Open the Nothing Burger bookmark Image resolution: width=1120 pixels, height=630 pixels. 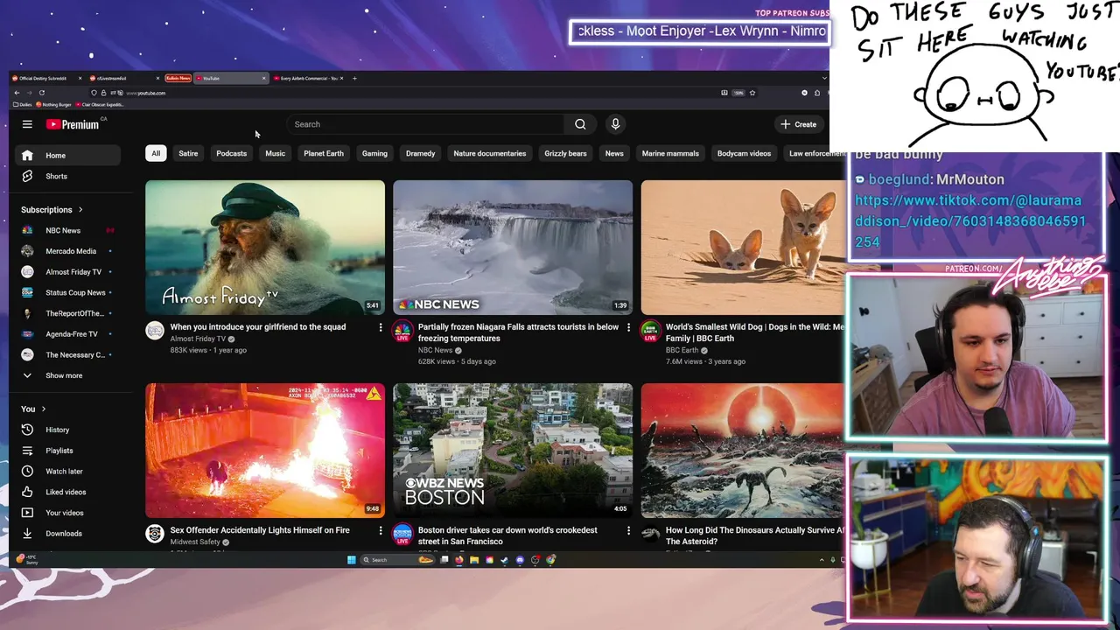click(54, 104)
